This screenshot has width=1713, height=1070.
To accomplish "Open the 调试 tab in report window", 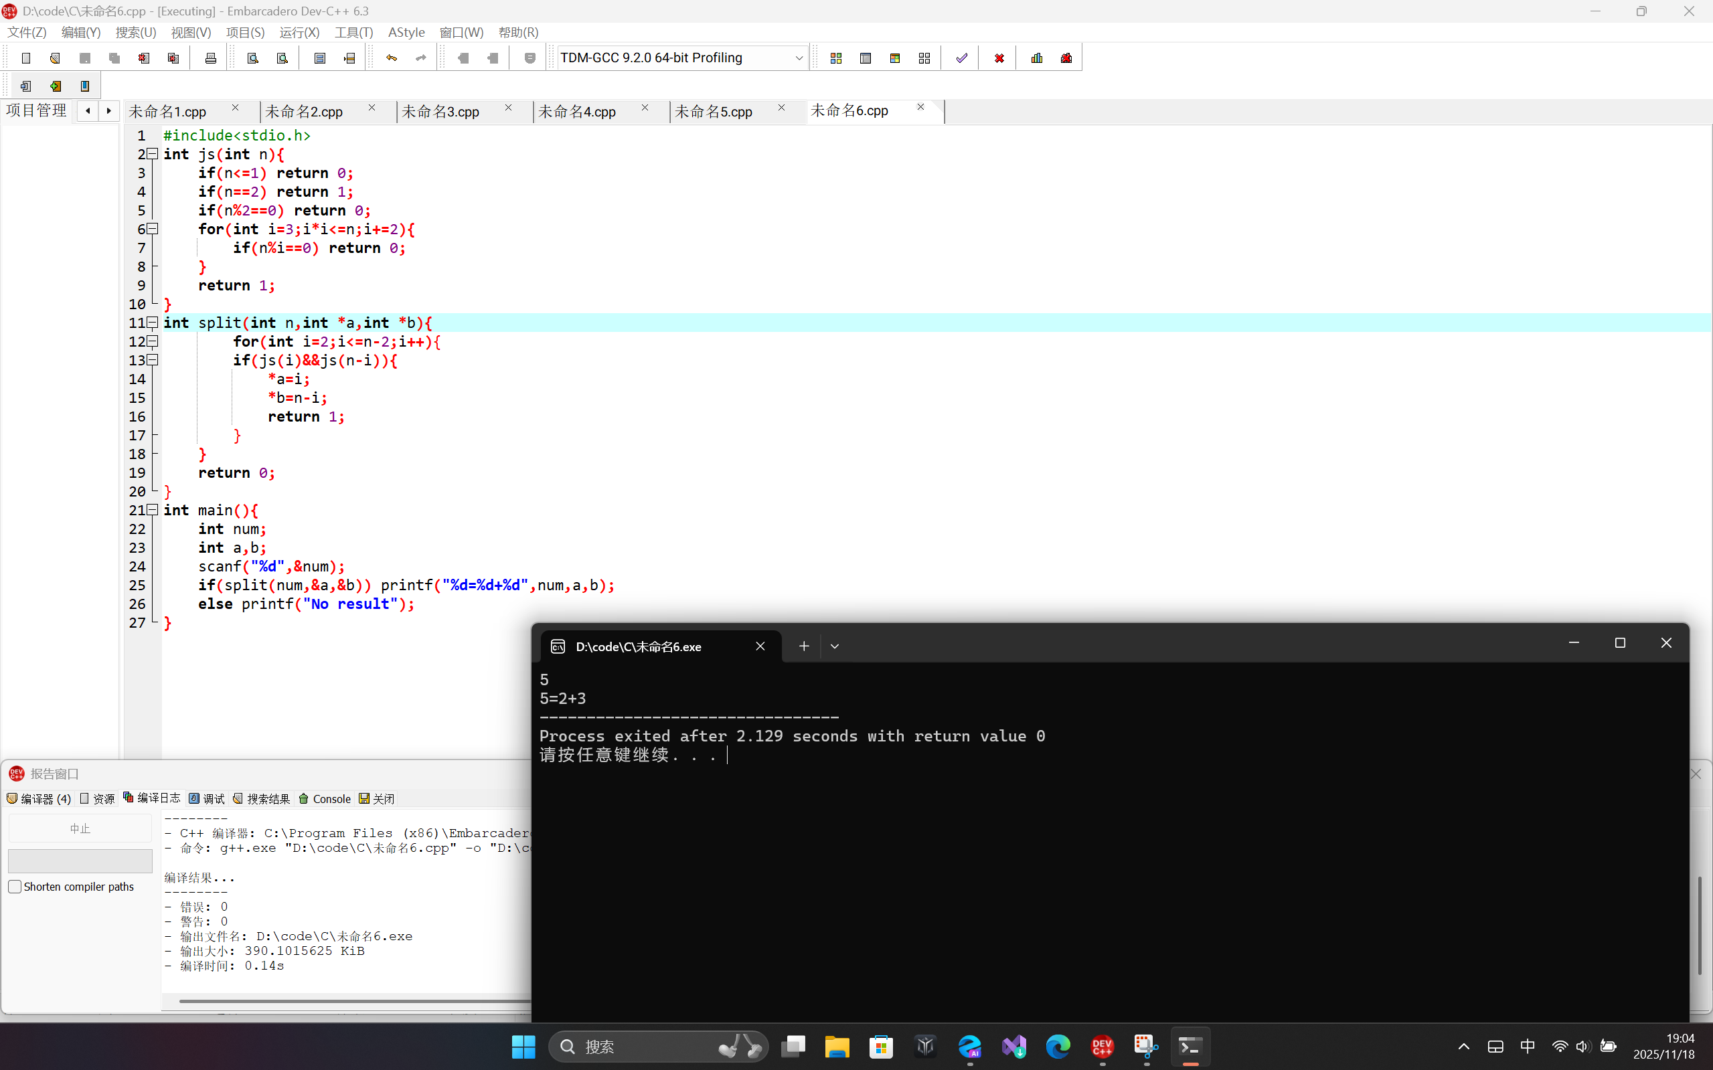I will tap(207, 798).
